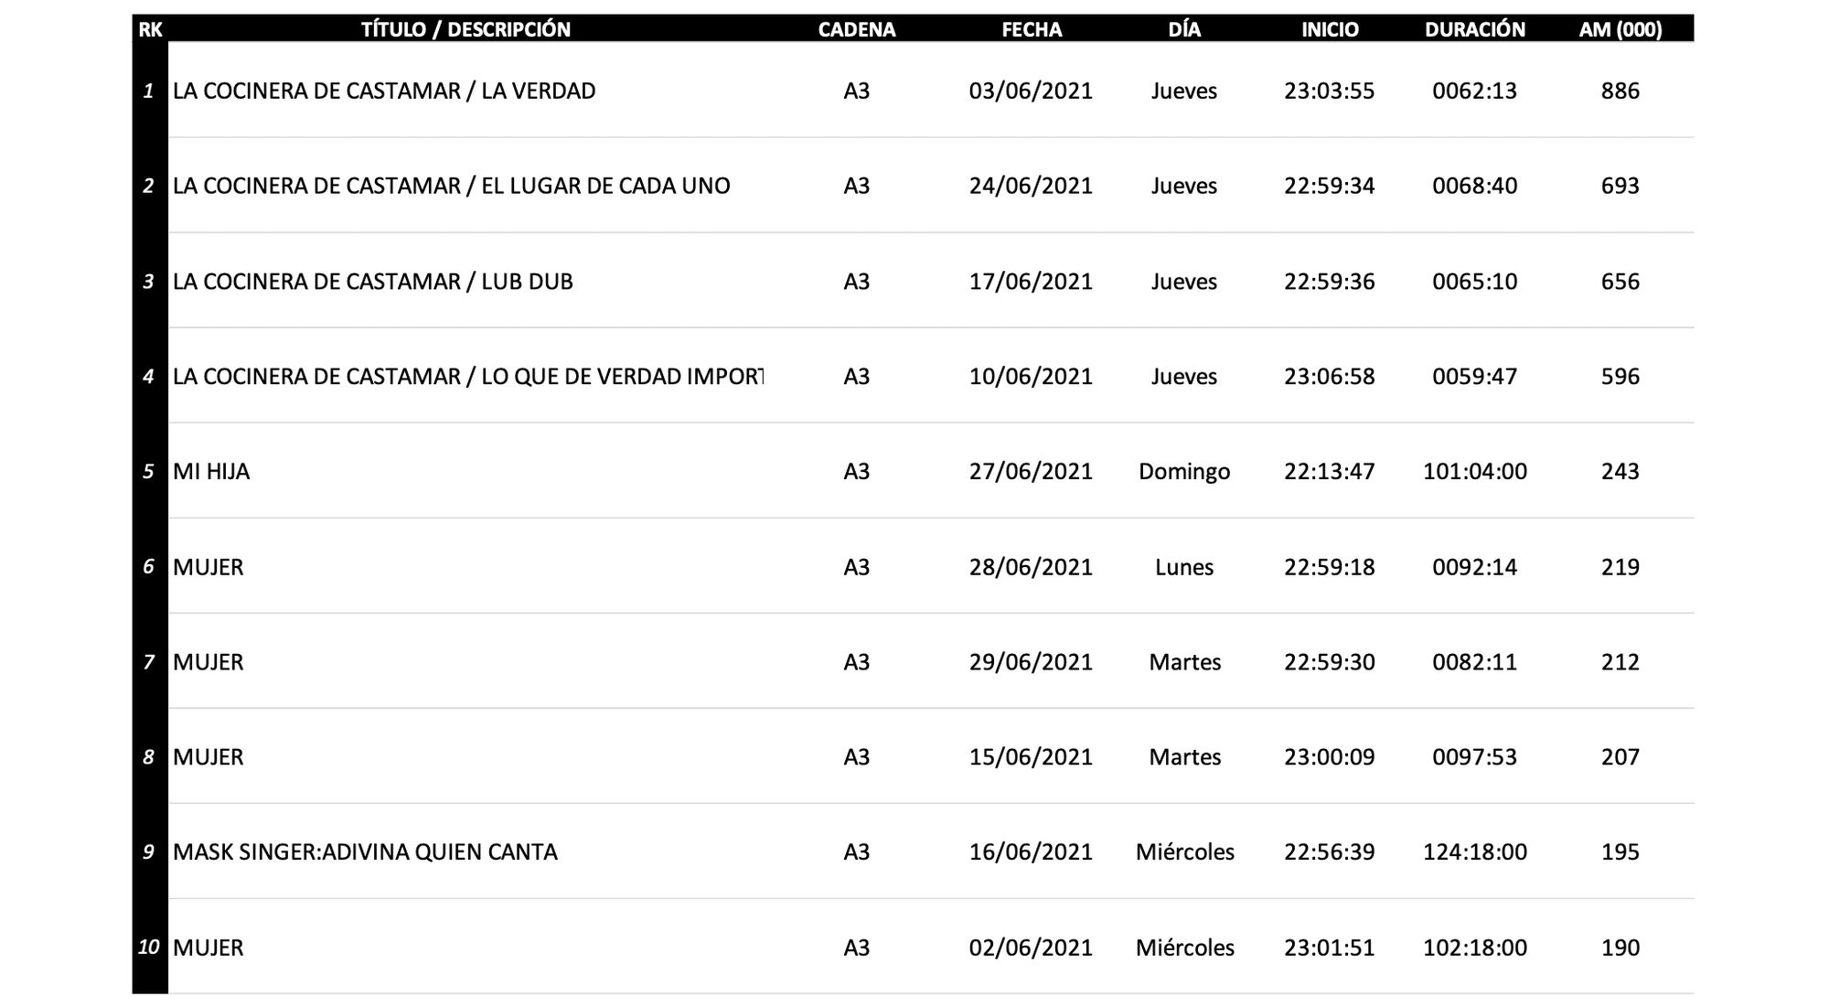
Task: Click the CADENA column header
Action: 857,29
